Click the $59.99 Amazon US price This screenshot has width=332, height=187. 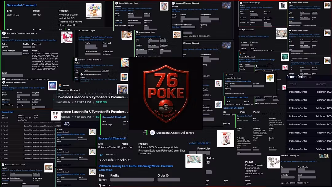(x=5, y=47)
